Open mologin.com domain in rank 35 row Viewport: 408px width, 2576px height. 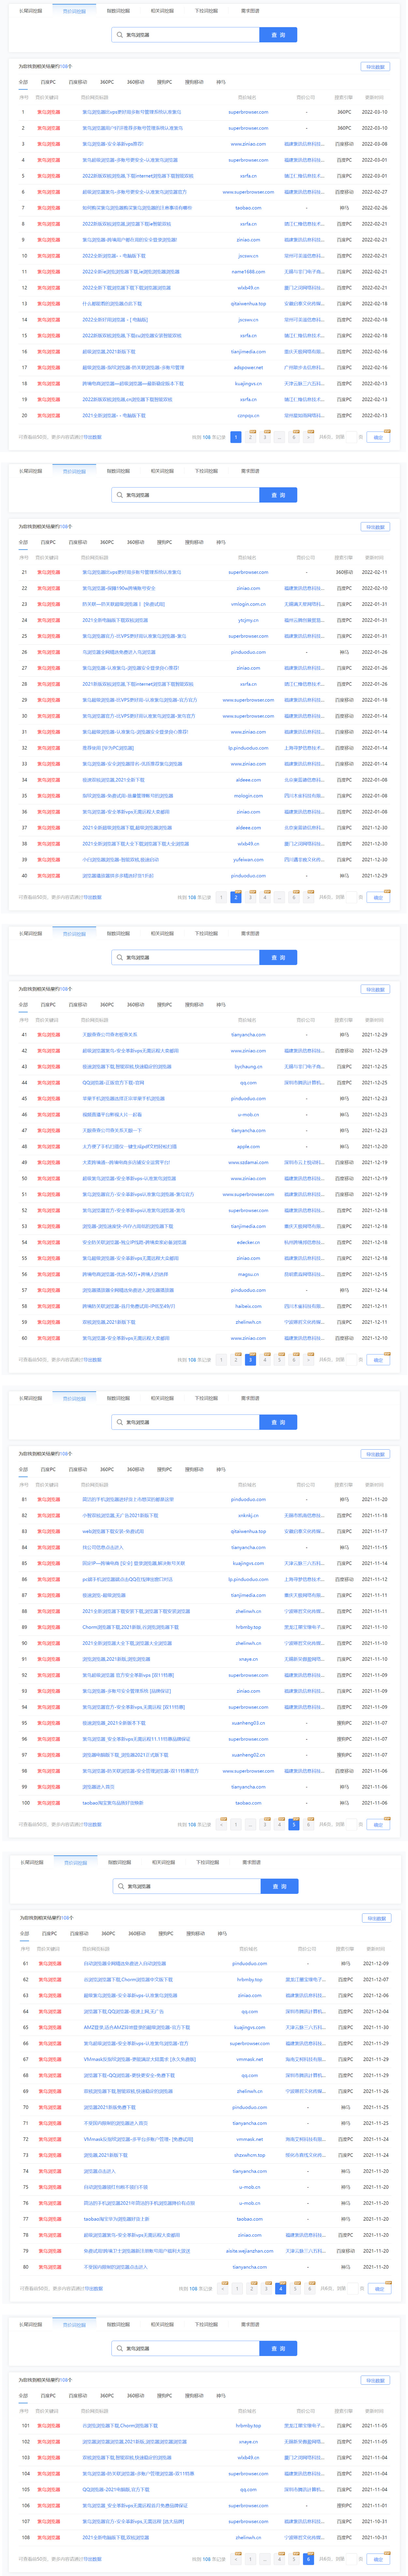click(x=248, y=796)
